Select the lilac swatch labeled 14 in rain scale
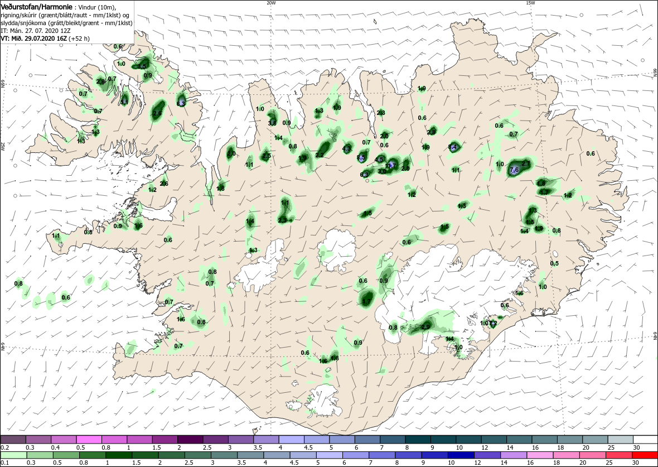658x467 pixels. tap(513, 455)
